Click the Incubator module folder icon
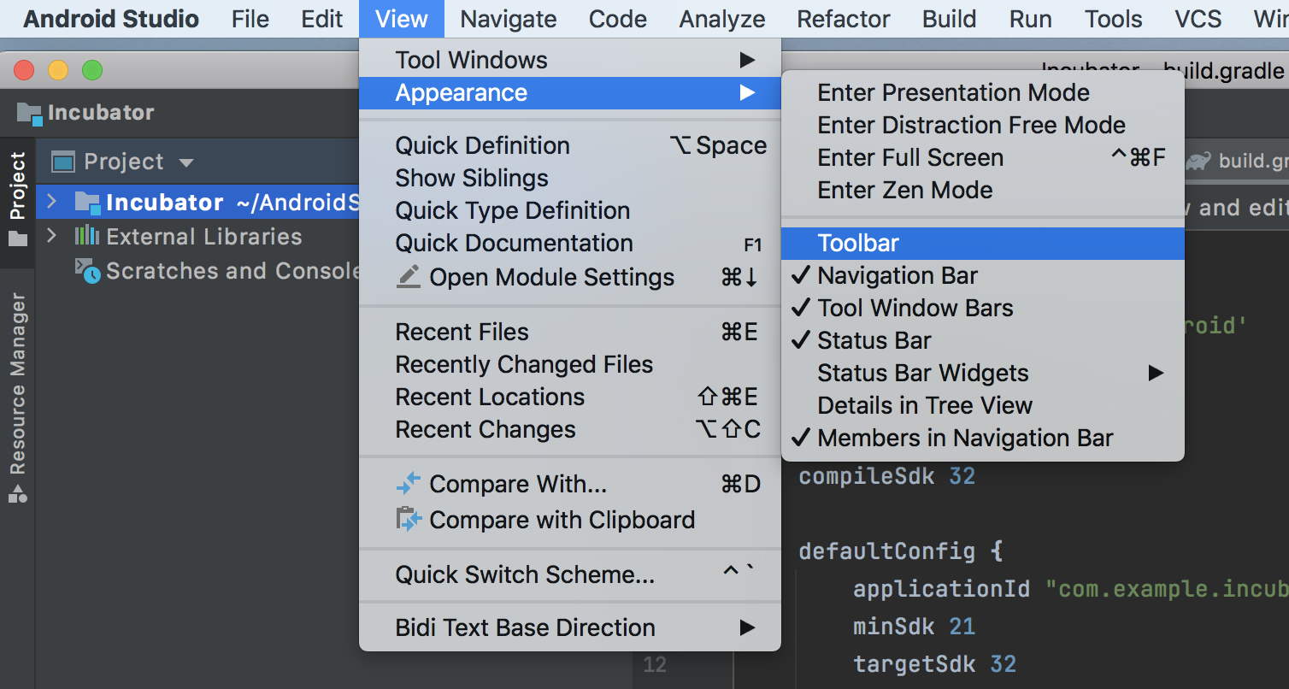The height and width of the screenshot is (689, 1289). [87, 203]
